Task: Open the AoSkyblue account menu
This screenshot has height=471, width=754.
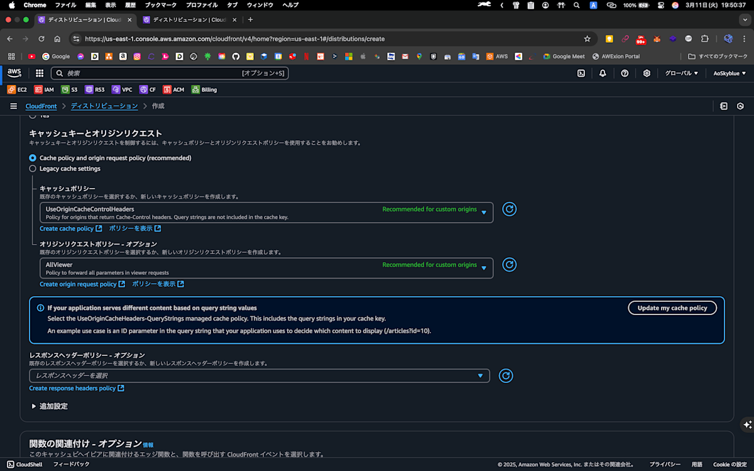Action: [729, 73]
